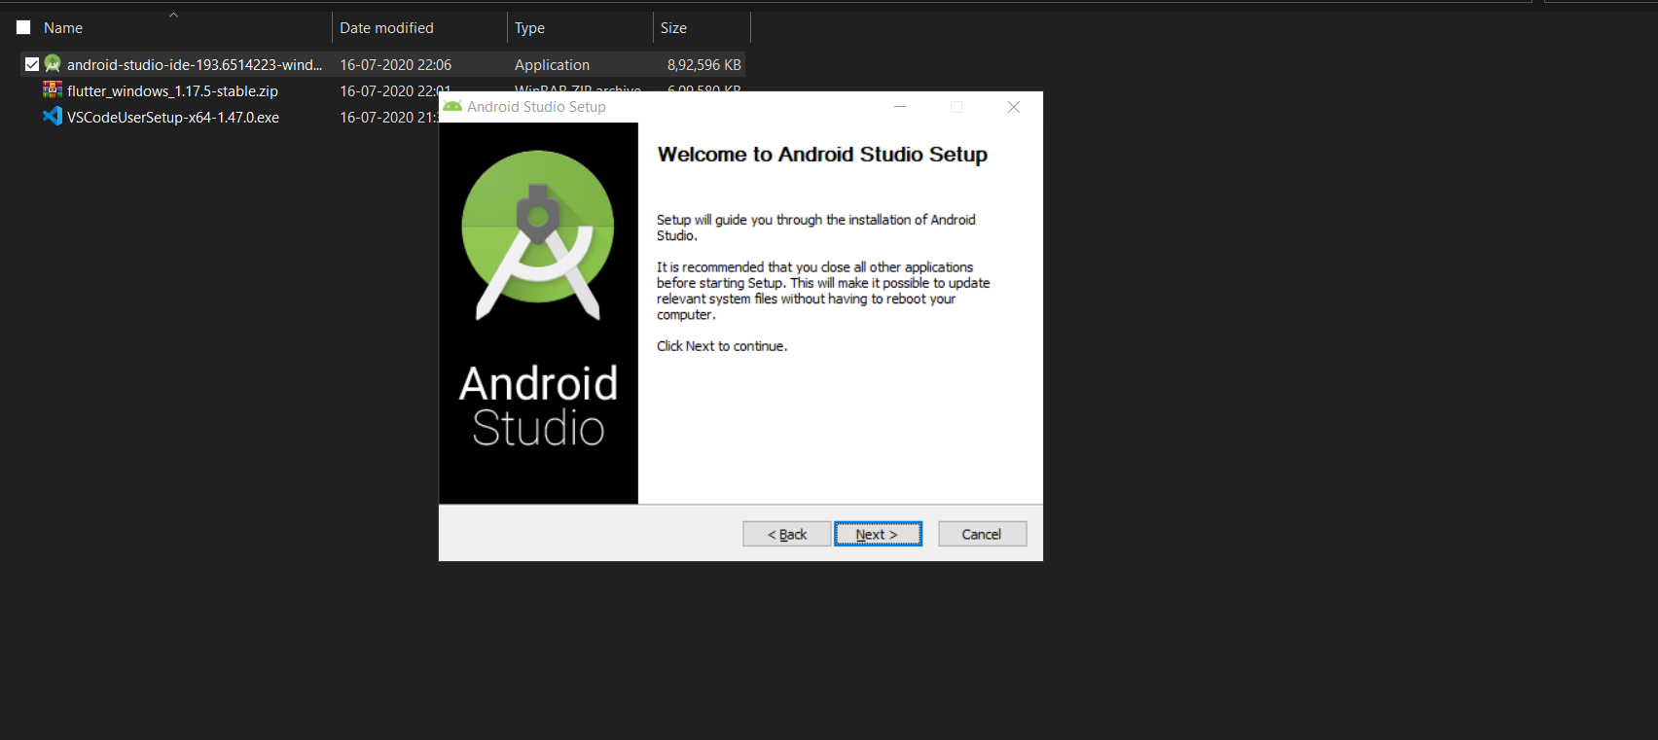The height and width of the screenshot is (740, 1658).
Task: Select android-studio-ide-193.6514223-wind... file name
Action: pyautogui.click(x=195, y=65)
